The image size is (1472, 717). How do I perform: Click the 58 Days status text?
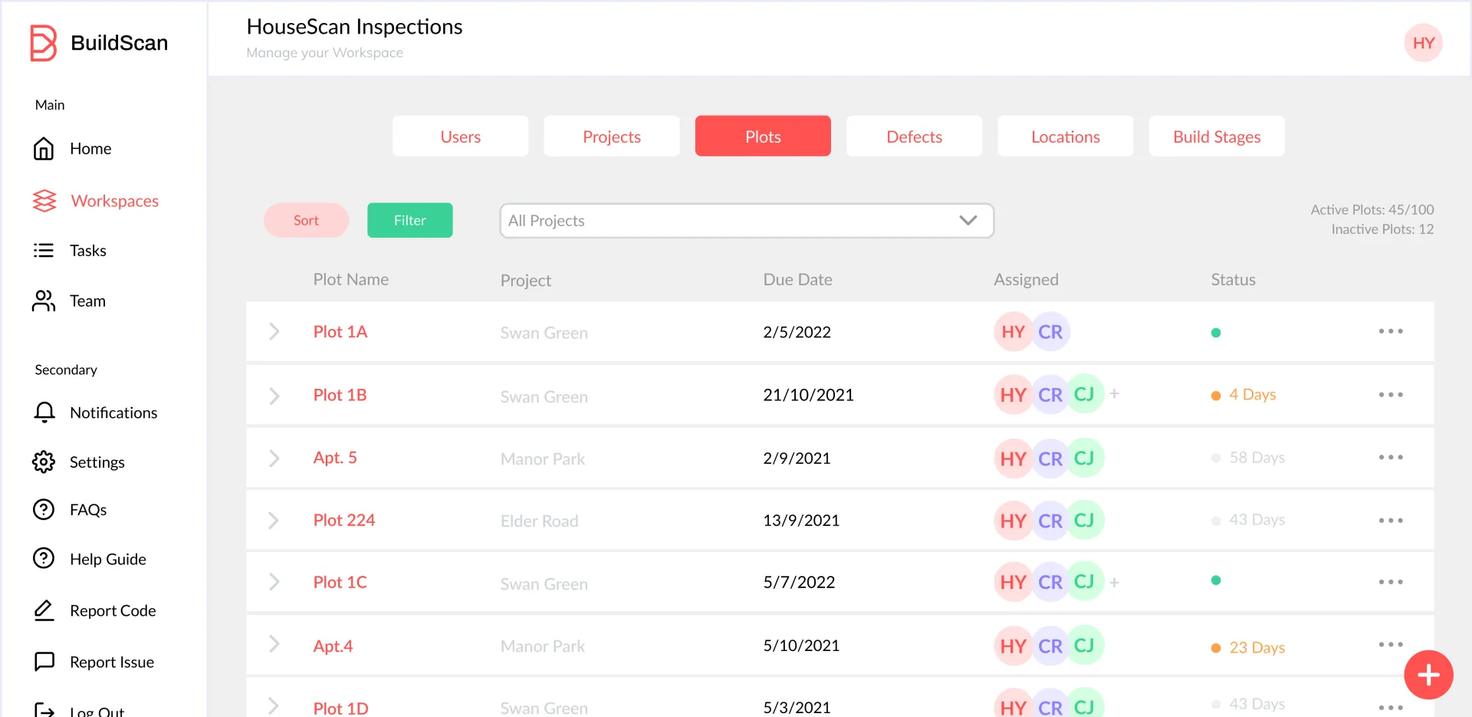click(1257, 458)
